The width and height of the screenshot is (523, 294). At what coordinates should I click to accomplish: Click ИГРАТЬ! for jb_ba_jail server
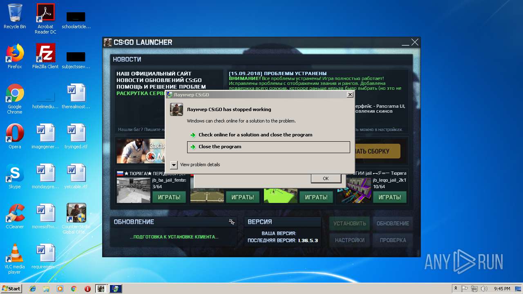(169, 197)
